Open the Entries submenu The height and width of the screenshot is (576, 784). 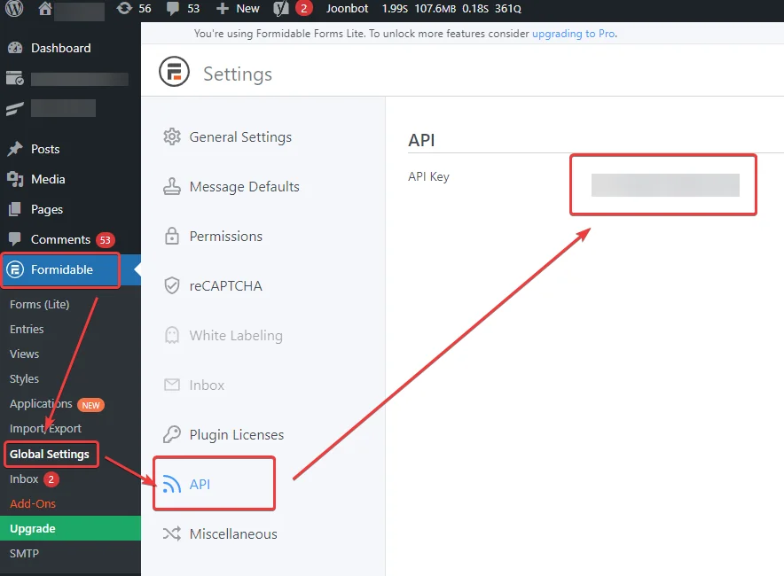[27, 329]
